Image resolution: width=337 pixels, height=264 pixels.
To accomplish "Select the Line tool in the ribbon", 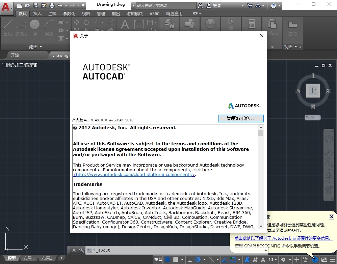I will pos(8,27).
